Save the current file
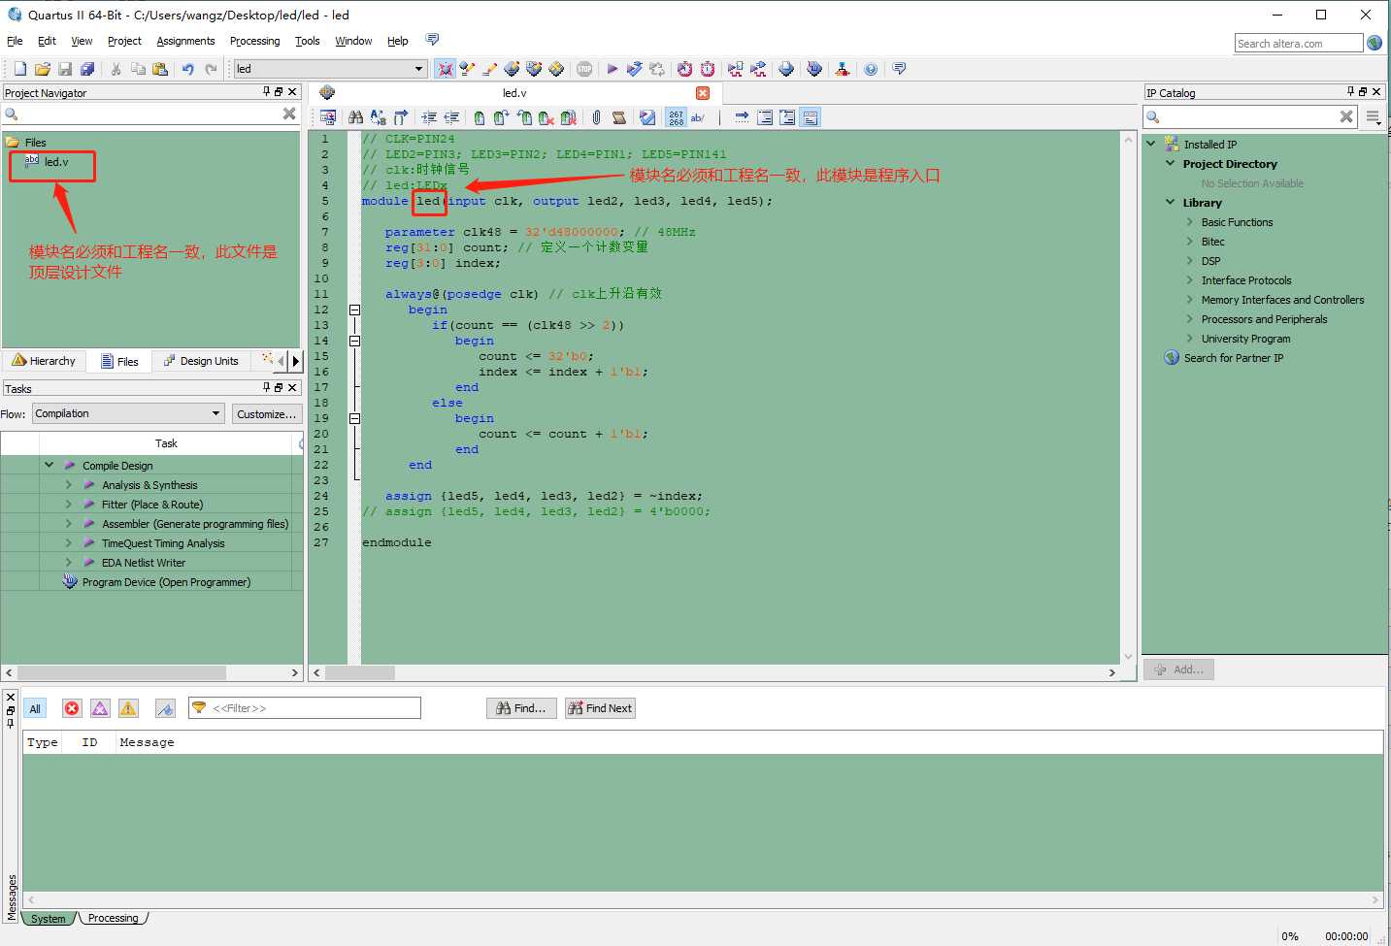The width and height of the screenshot is (1391, 946). [x=65, y=69]
